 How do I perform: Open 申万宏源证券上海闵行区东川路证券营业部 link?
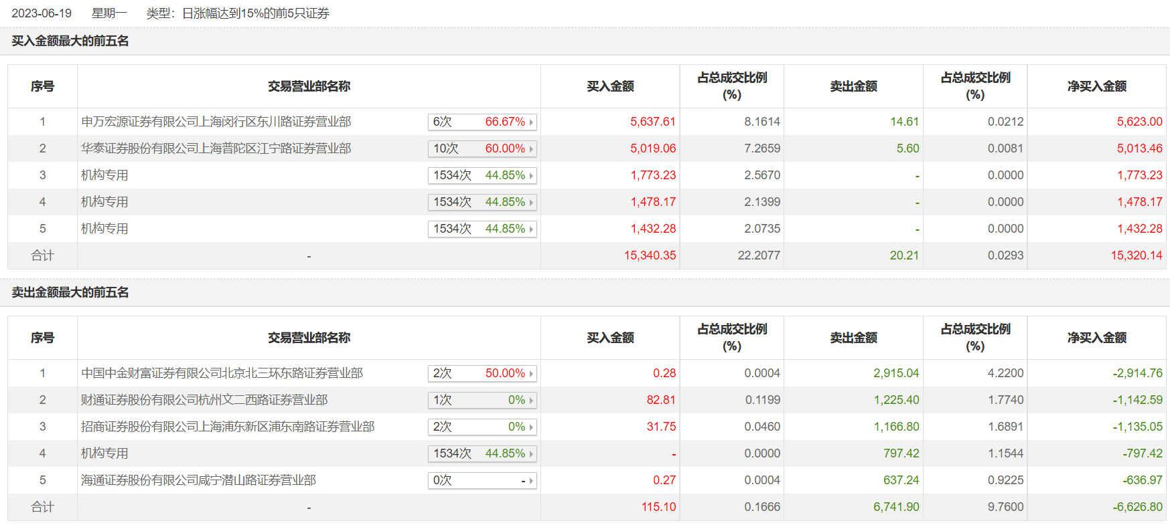tap(216, 122)
